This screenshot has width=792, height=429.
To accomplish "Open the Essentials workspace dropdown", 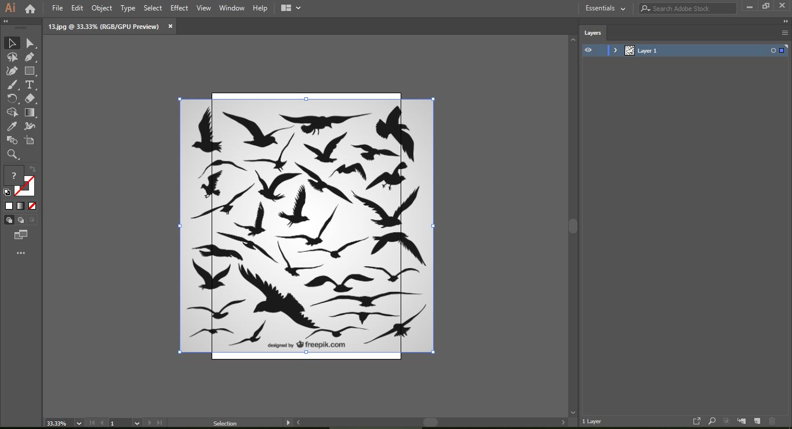I will point(606,8).
